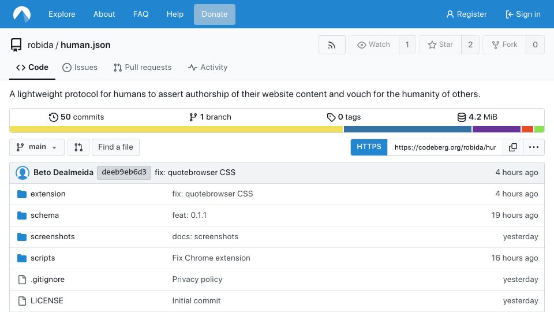Open the 0 tags link
The height and width of the screenshot is (312, 554).
coord(344,117)
